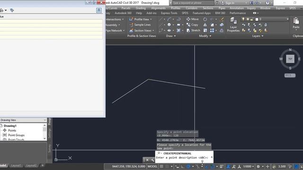Open the Pipe Network dropdown
This screenshot has width=303, height=170.
click(124, 30)
